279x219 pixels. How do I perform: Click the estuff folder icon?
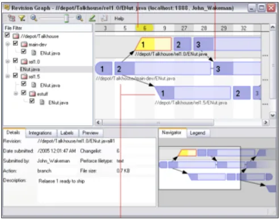coord(32,94)
